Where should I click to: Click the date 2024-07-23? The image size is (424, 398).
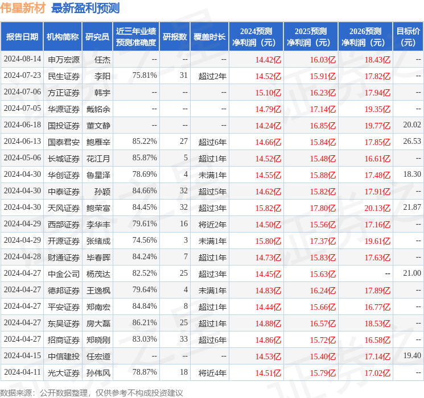point(22,76)
